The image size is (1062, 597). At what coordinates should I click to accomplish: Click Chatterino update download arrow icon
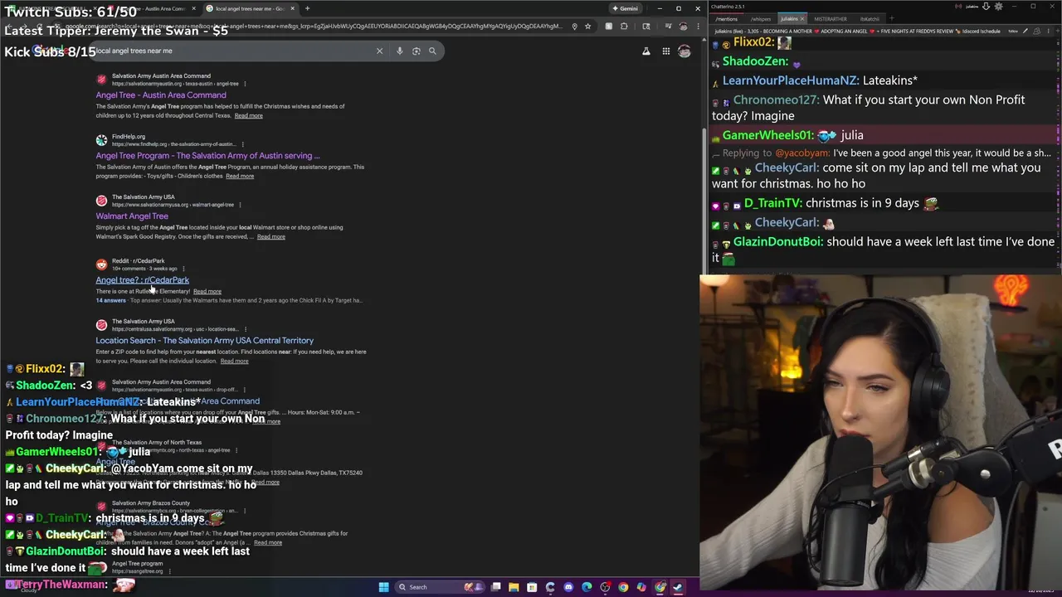(986, 6)
